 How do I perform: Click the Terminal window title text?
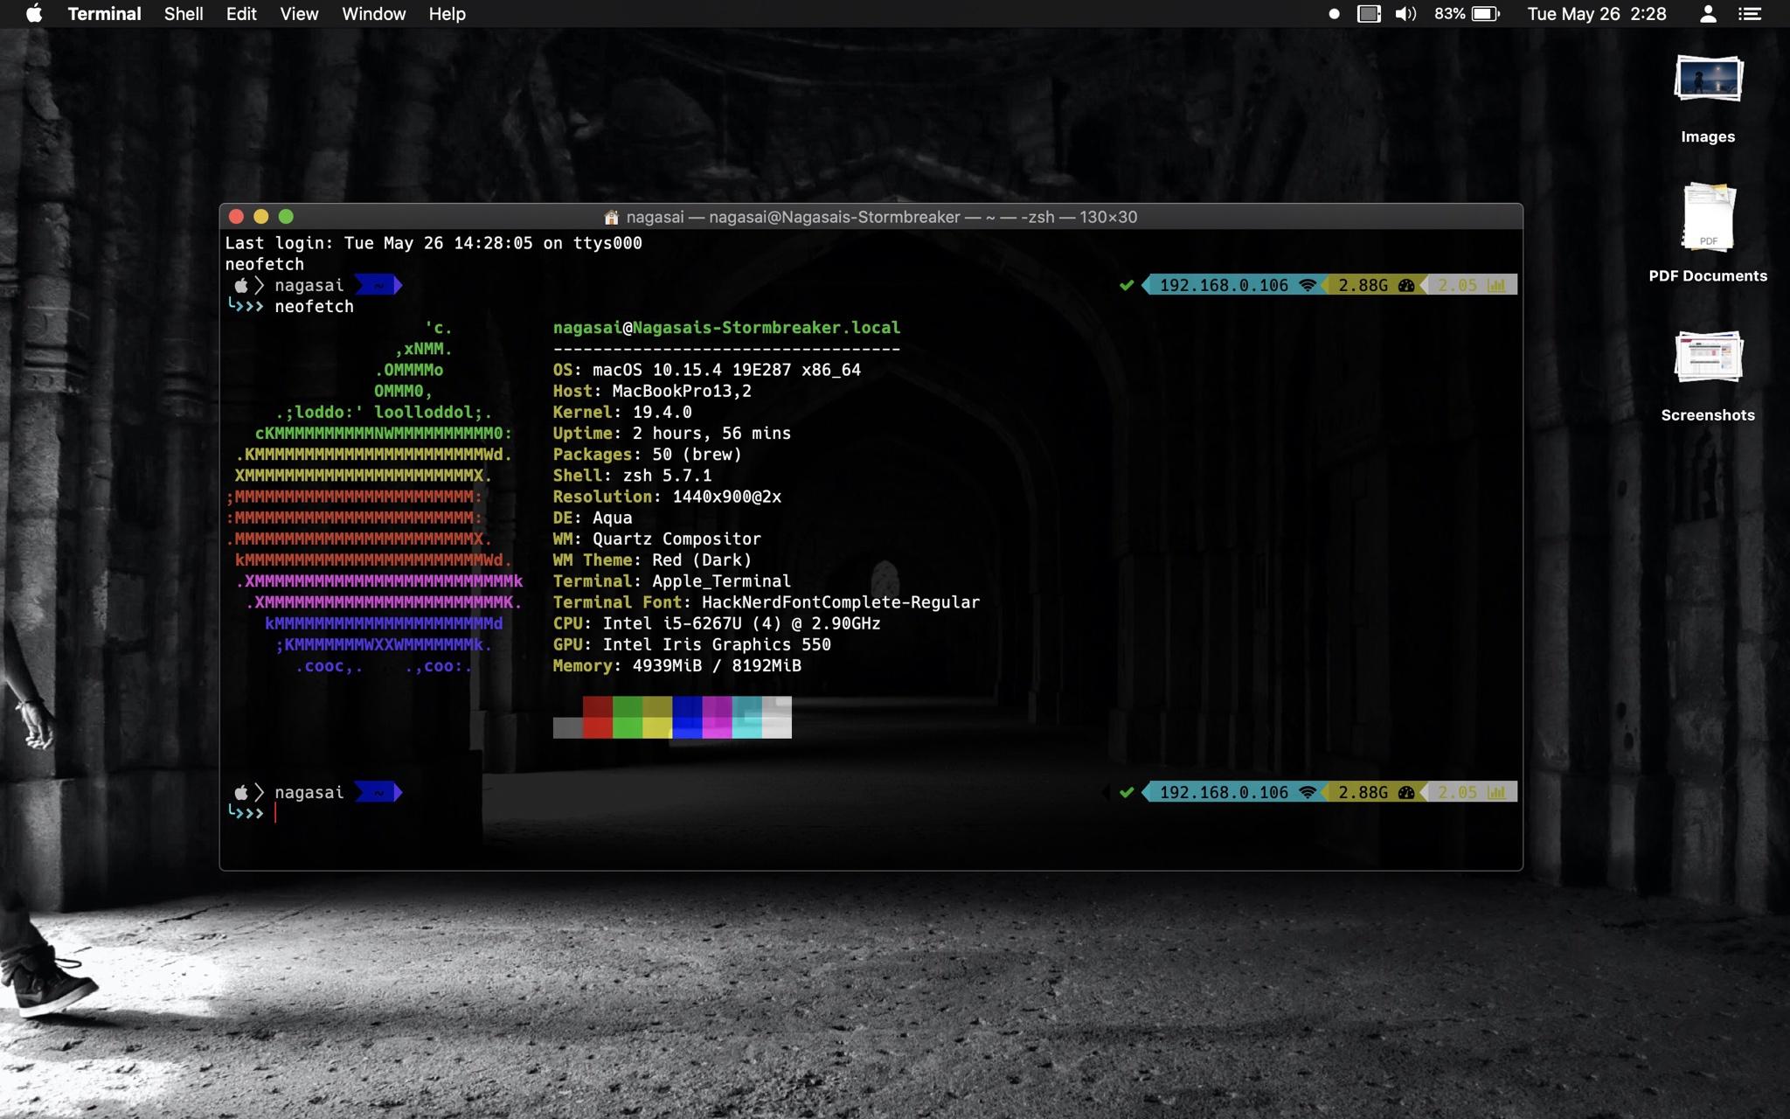click(881, 217)
